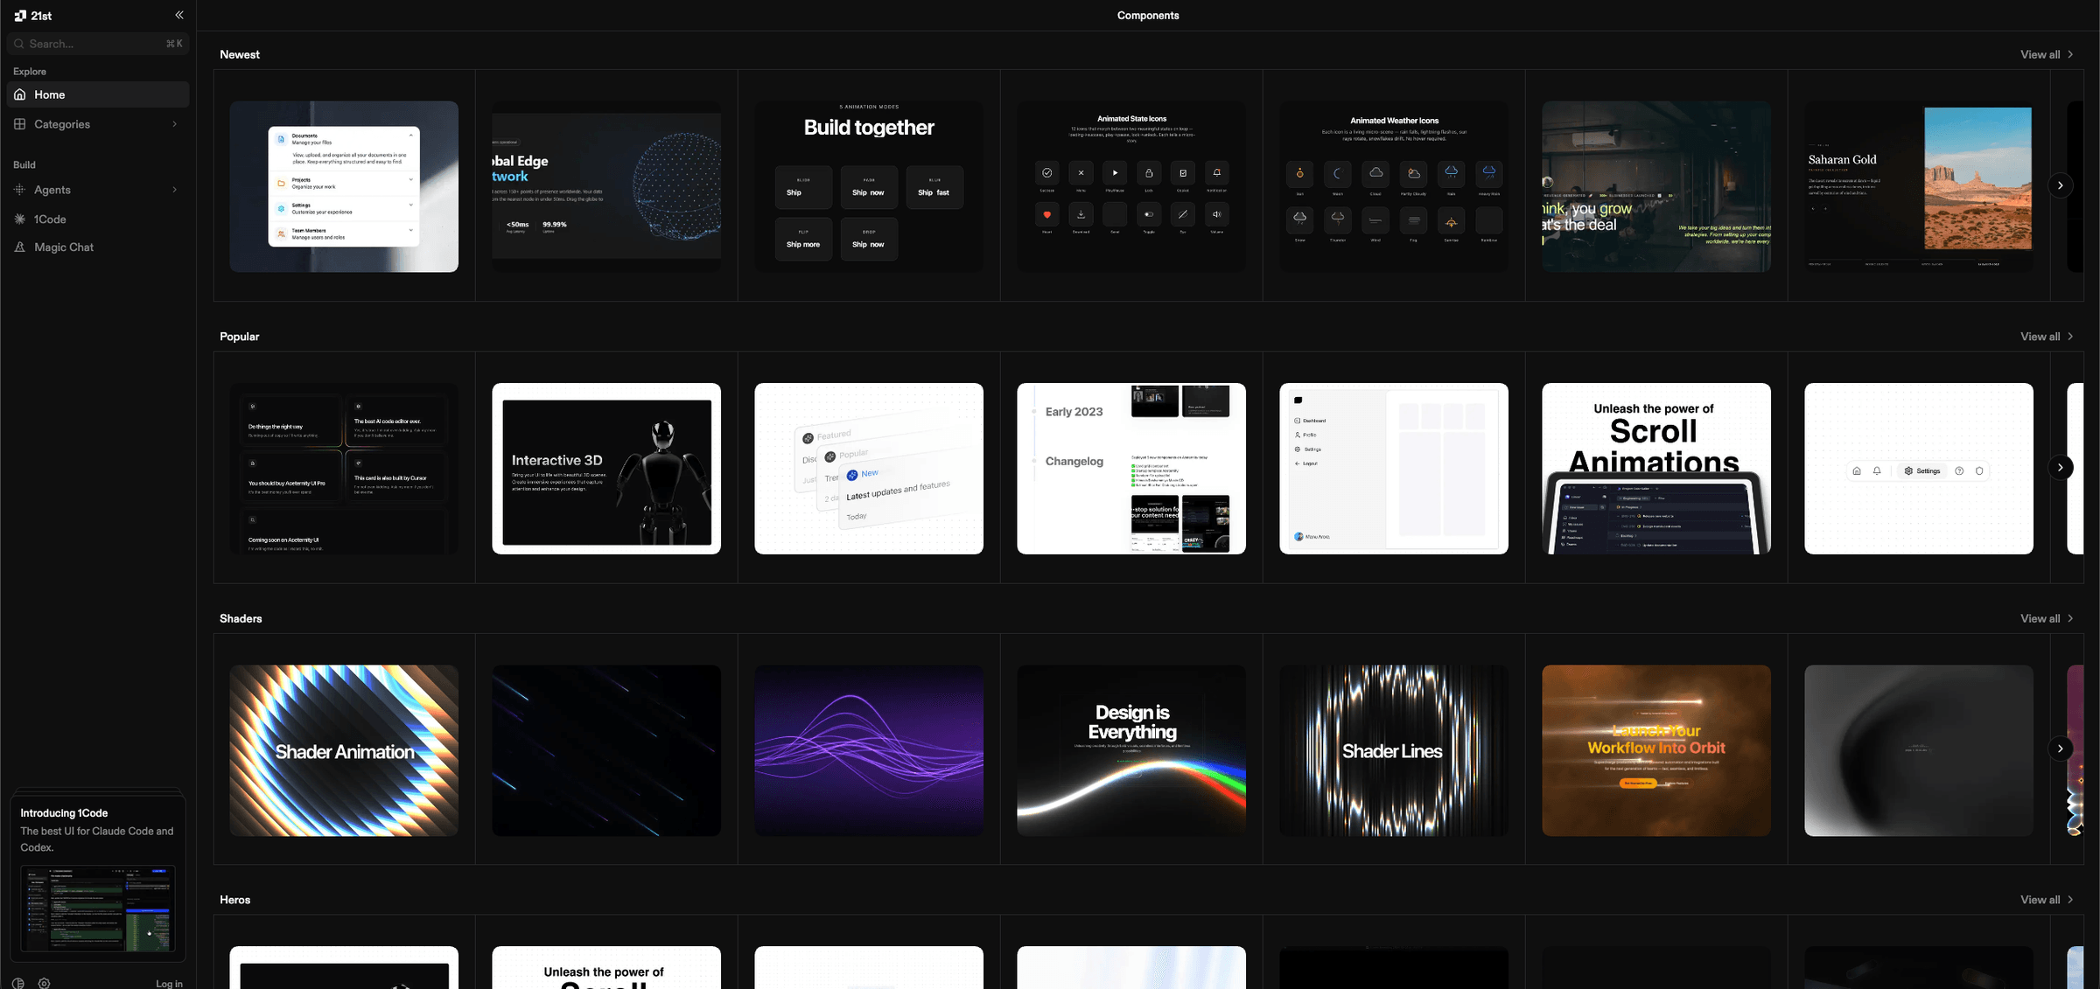Click the Ship fast button in Build together
The image size is (2100, 989).
point(934,187)
